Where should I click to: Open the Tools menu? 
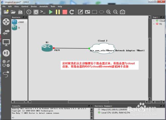coord(53,7)
